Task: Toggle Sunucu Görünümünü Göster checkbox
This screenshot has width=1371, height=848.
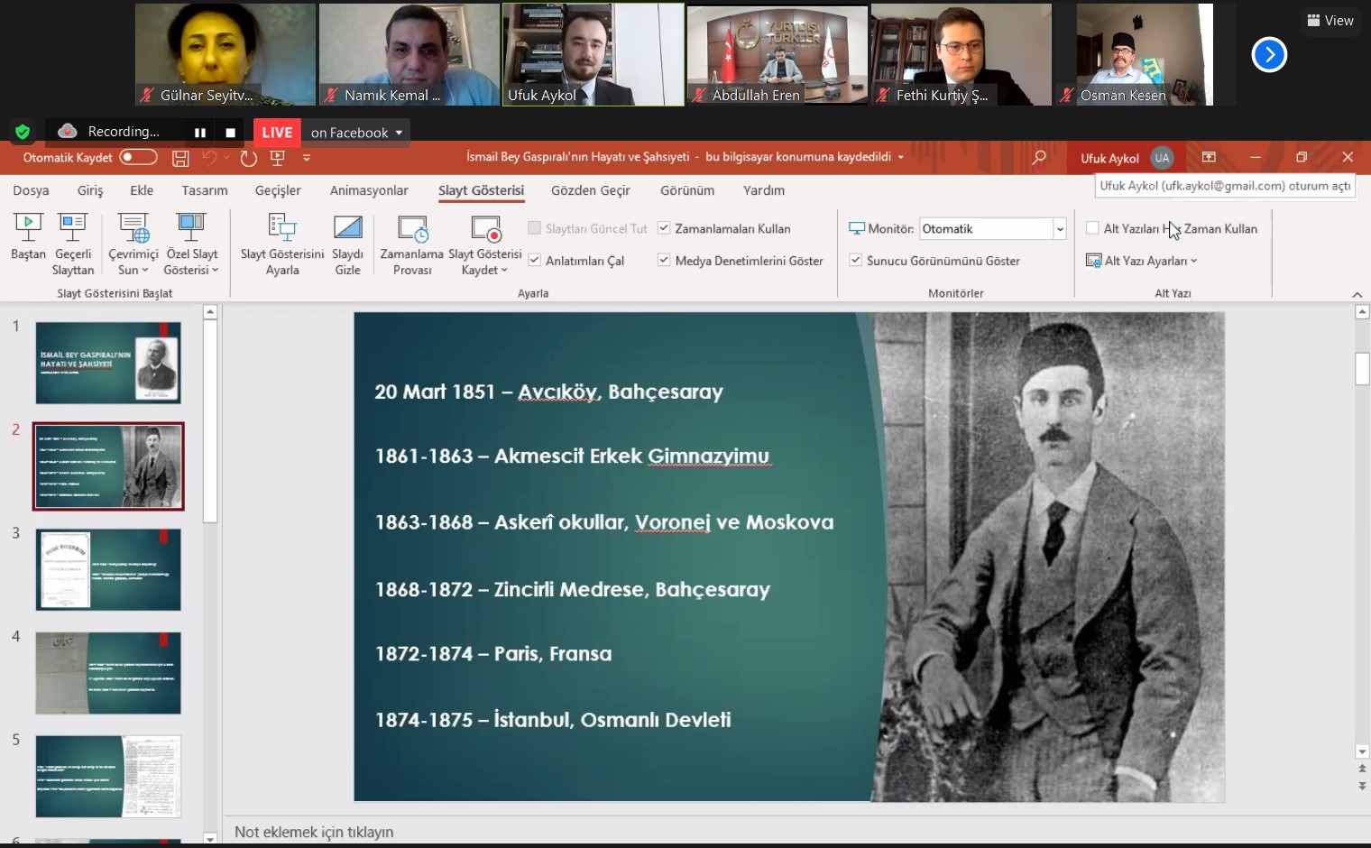Action: [x=855, y=260]
